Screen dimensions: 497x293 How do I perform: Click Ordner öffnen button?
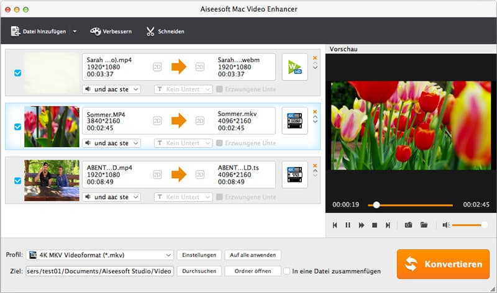253,271
